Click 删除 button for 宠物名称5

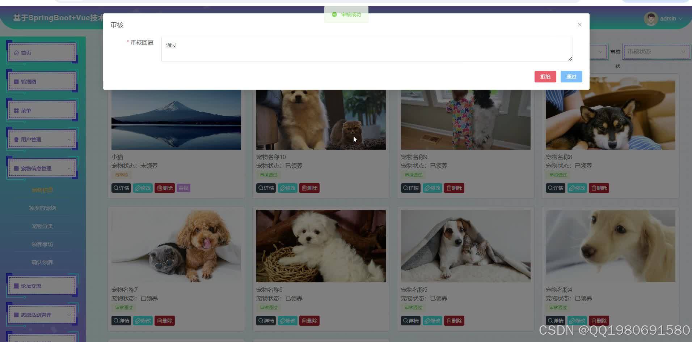coord(454,321)
